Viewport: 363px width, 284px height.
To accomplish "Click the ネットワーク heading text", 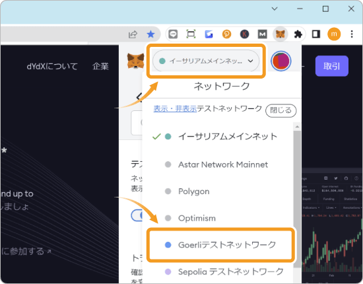I will pyautogui.click(x=222, y=86).
